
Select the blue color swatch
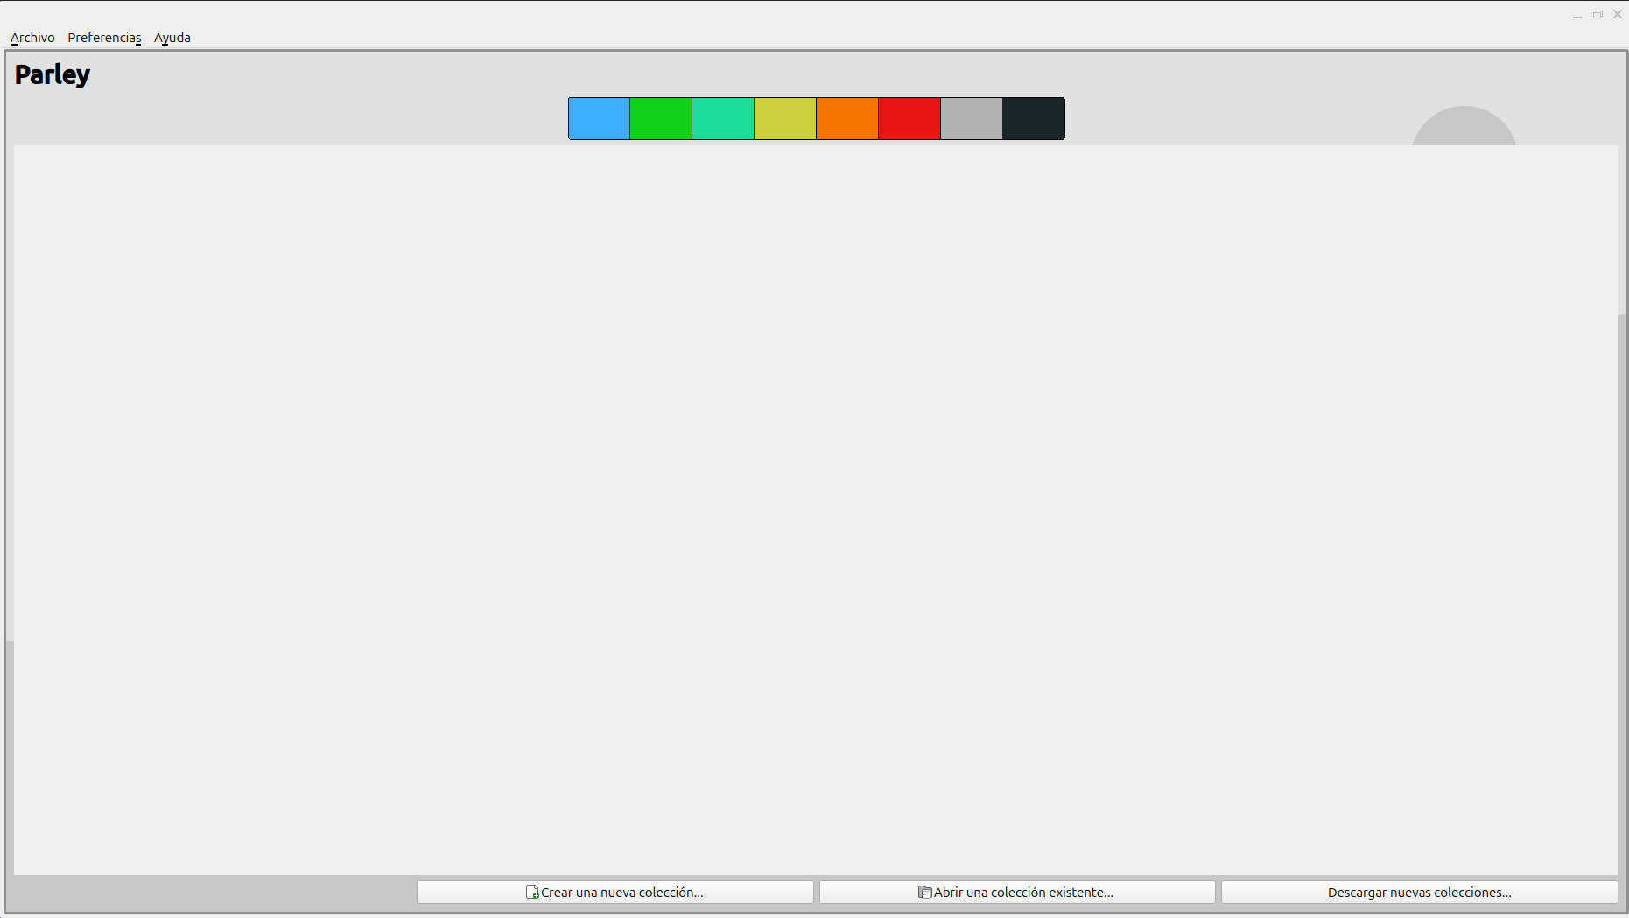point(599,119)
